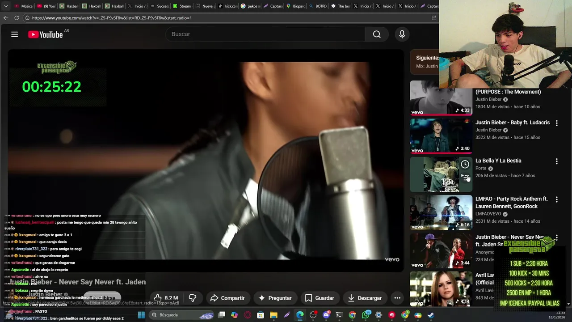Switch to the kick.com tab
This screenshot has width=572, height=322.
point(227,6)
